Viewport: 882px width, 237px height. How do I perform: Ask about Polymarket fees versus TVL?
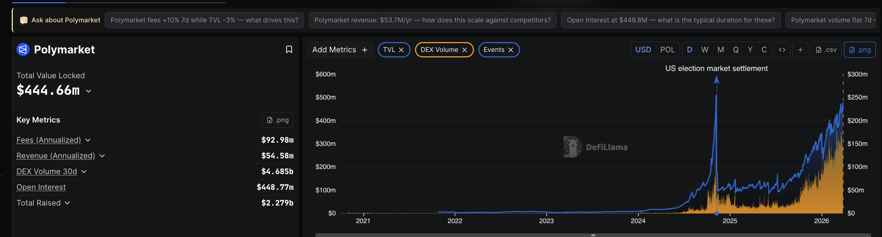204,20
